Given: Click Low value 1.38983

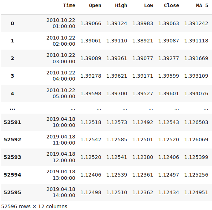Looking at the screenshot, I should (x=143, y=23).
